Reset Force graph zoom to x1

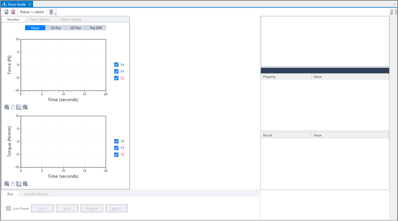(x=25, y=107)
